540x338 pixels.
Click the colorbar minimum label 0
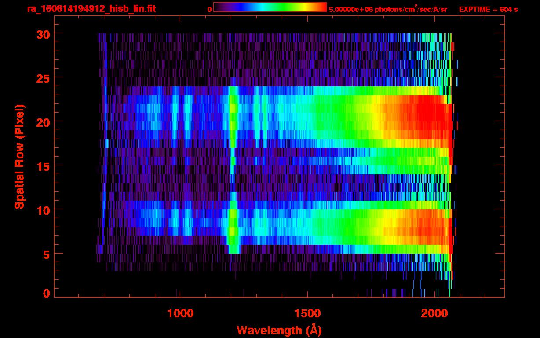(x=209, y=10)
